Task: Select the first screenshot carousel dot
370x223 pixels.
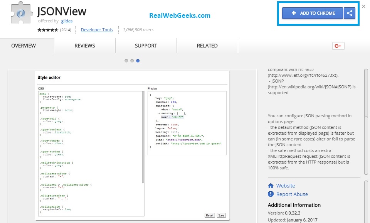Action: pyautogui.click(x=126, y=61)
